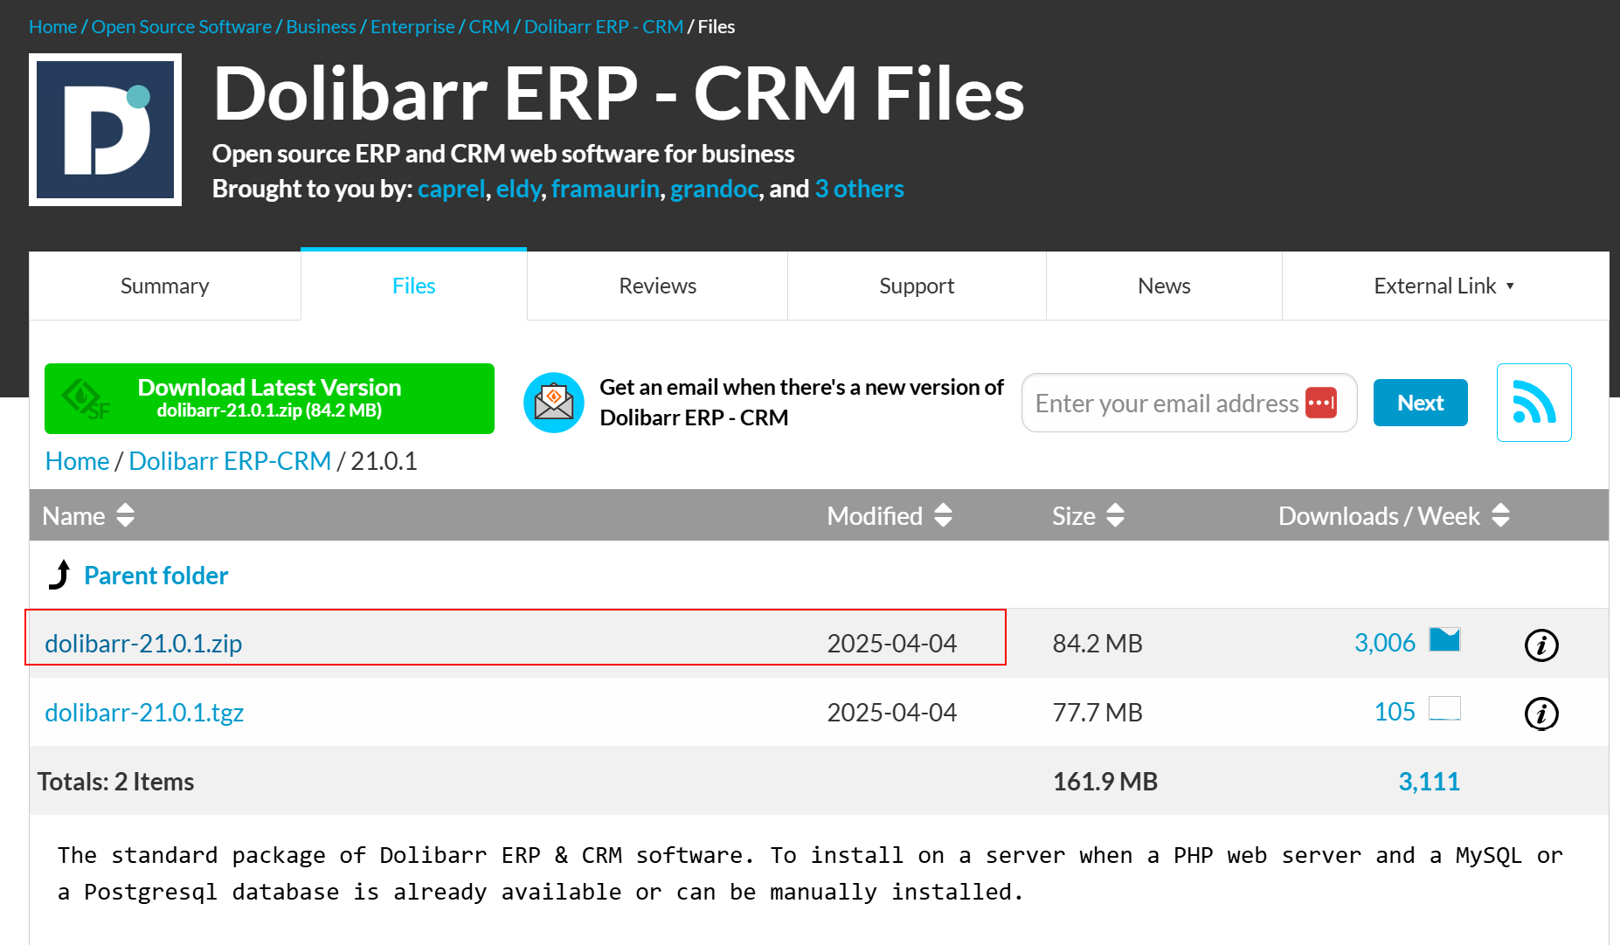Image resolution: width=1620 pixels, height=945 pixels.
Task: Sort by Downloads / Week arrows
Action: [1500, 515]
